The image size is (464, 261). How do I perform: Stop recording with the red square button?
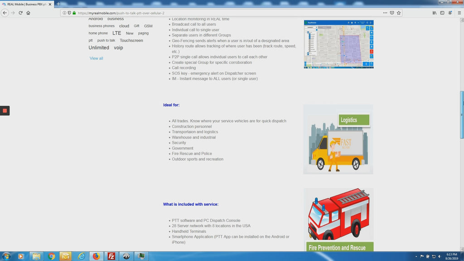tap(5, 111)
